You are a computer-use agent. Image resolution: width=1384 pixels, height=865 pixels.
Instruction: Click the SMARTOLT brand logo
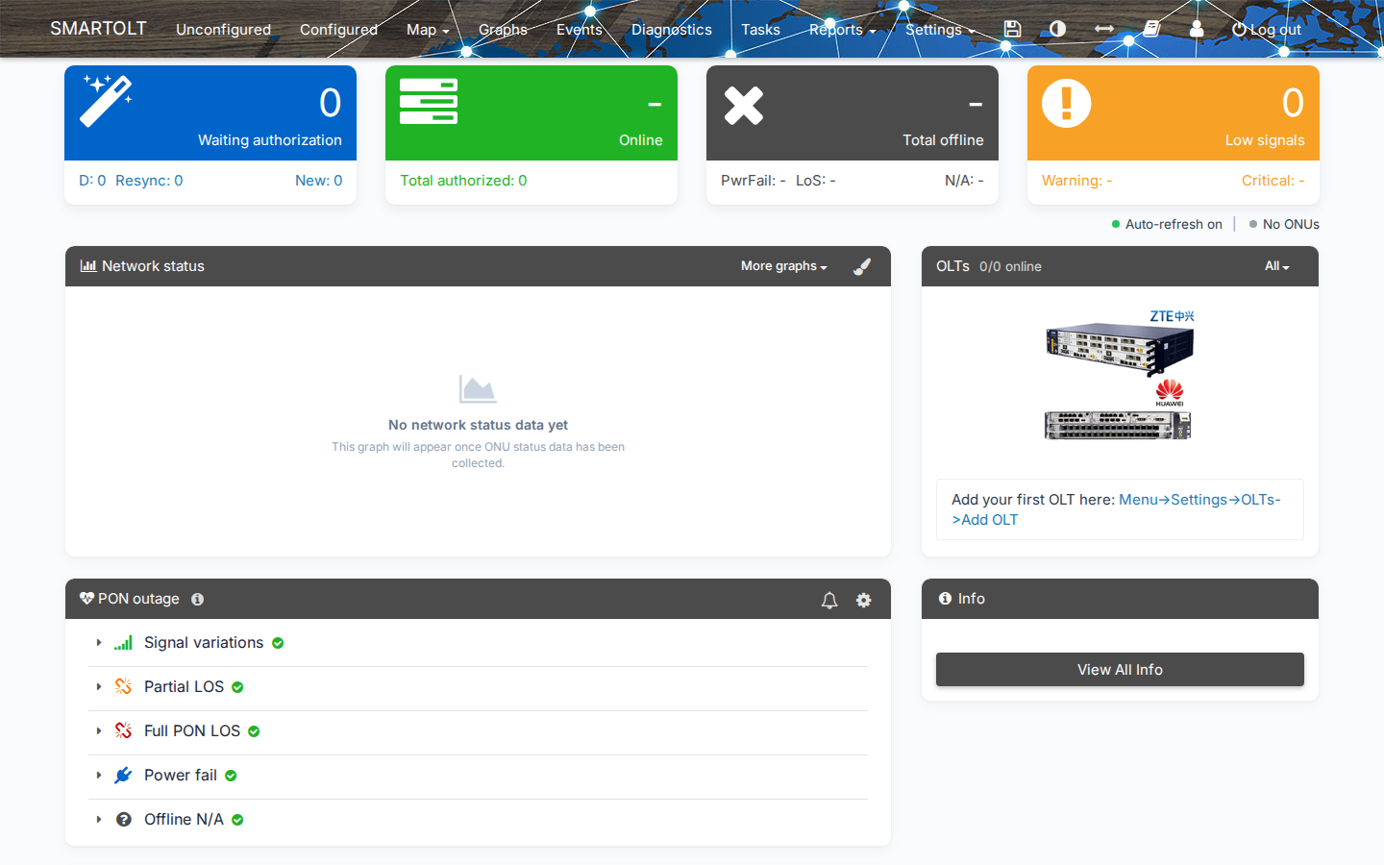98,29
